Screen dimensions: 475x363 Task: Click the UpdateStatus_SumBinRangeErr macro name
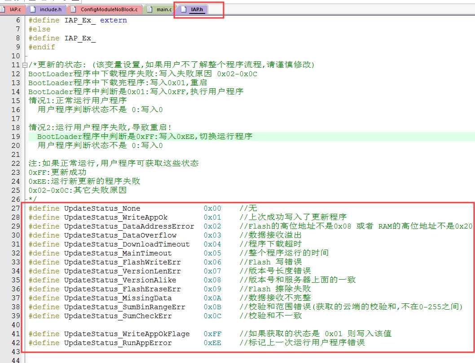tap(124, 307)
